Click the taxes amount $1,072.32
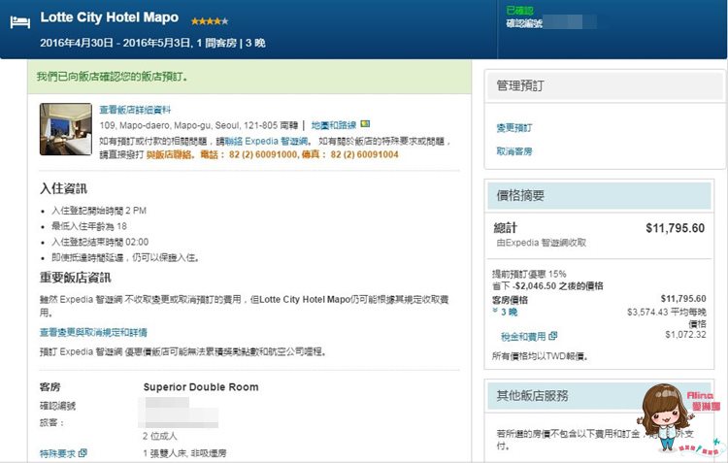Image resolution: width=728 pixels, height=463 pixels. pos(685,334)
